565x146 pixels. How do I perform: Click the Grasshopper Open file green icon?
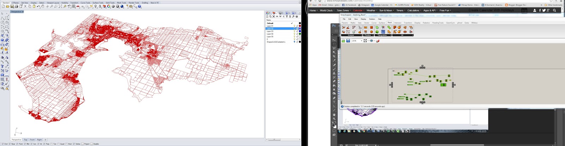pos(343,41)
